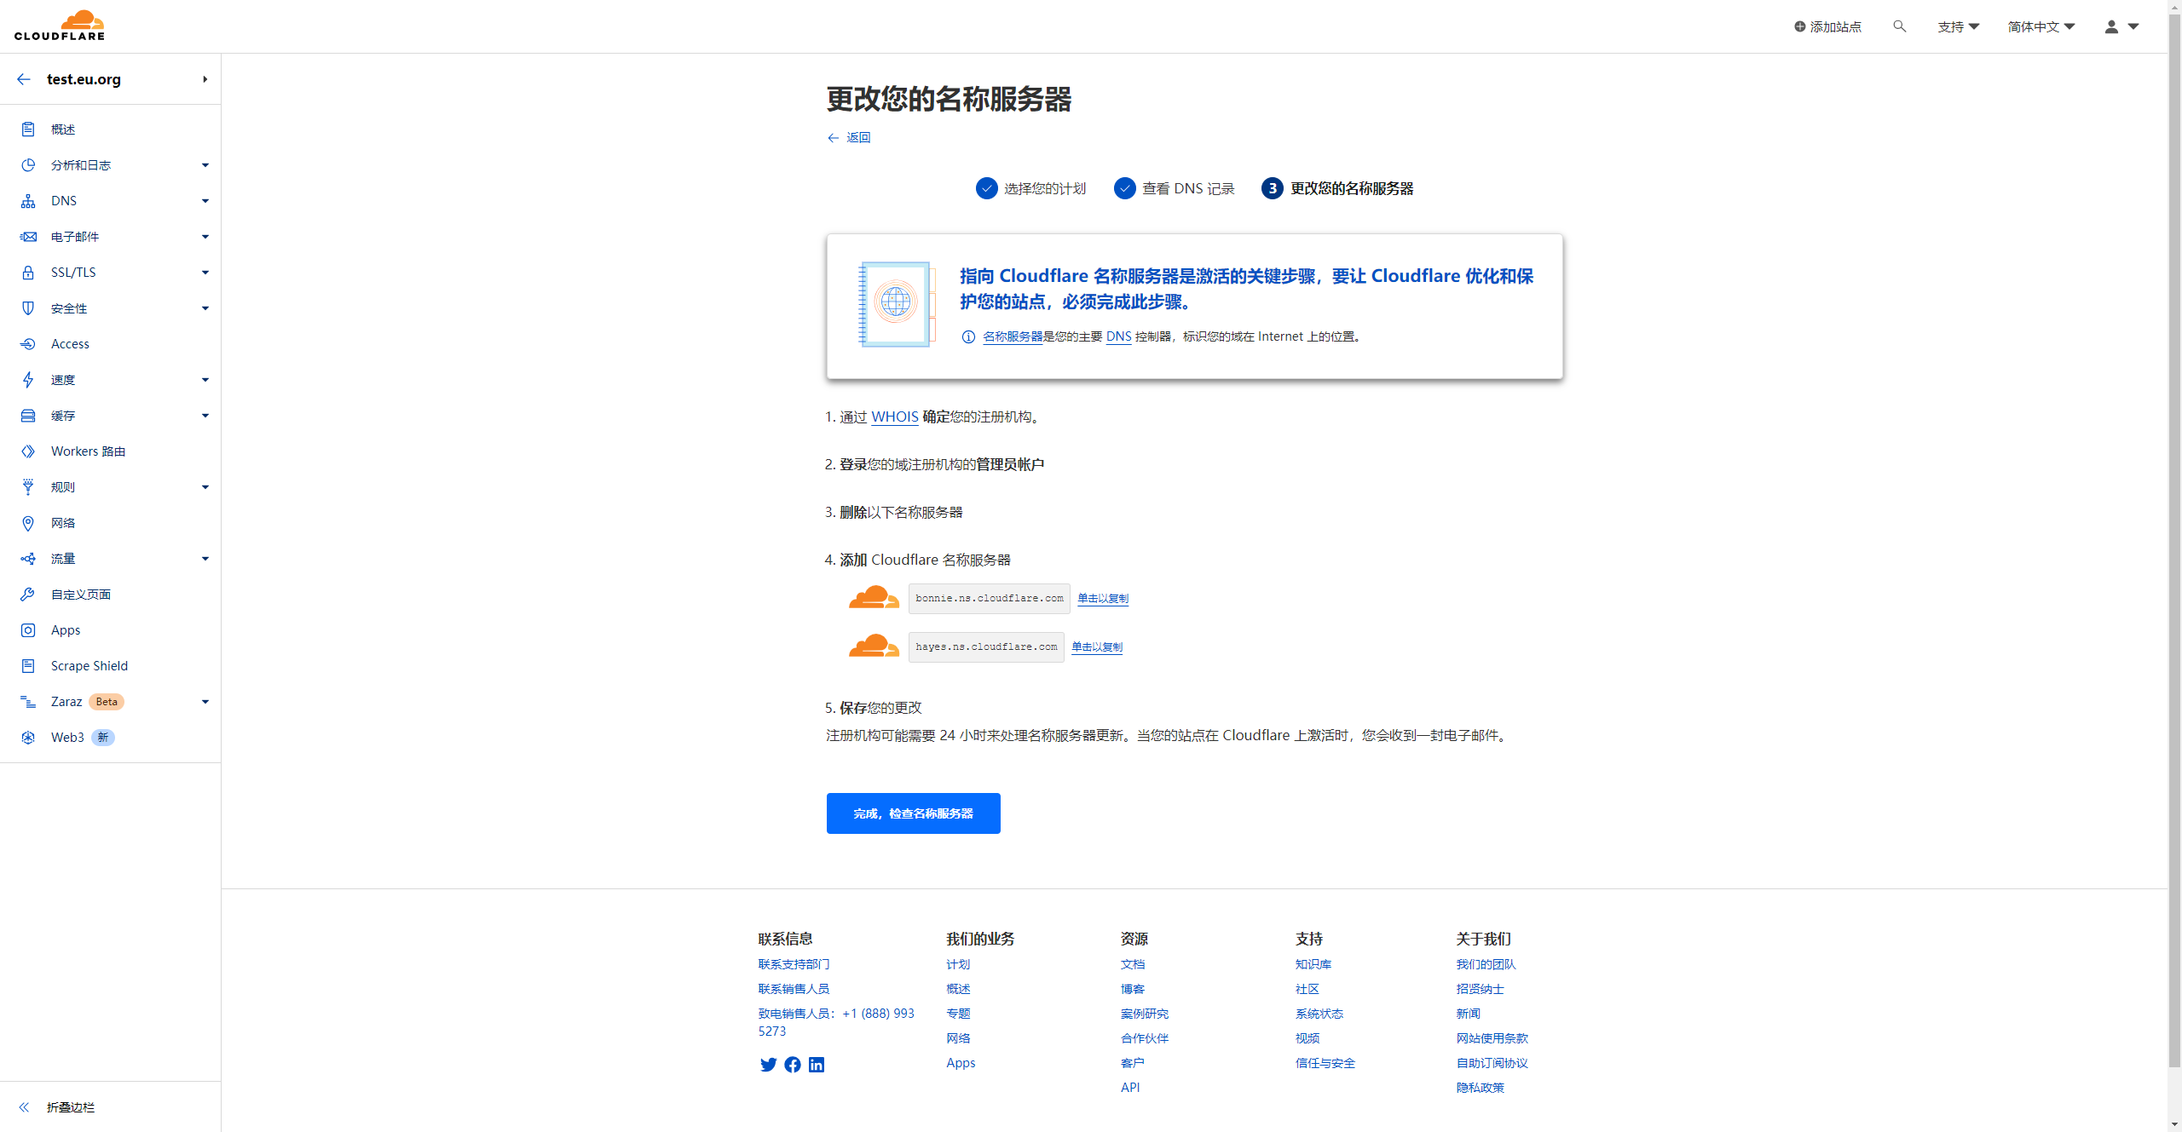Click the Twitter icon in footer
Screen dimensions: 2182x1132
[768, 1065]
